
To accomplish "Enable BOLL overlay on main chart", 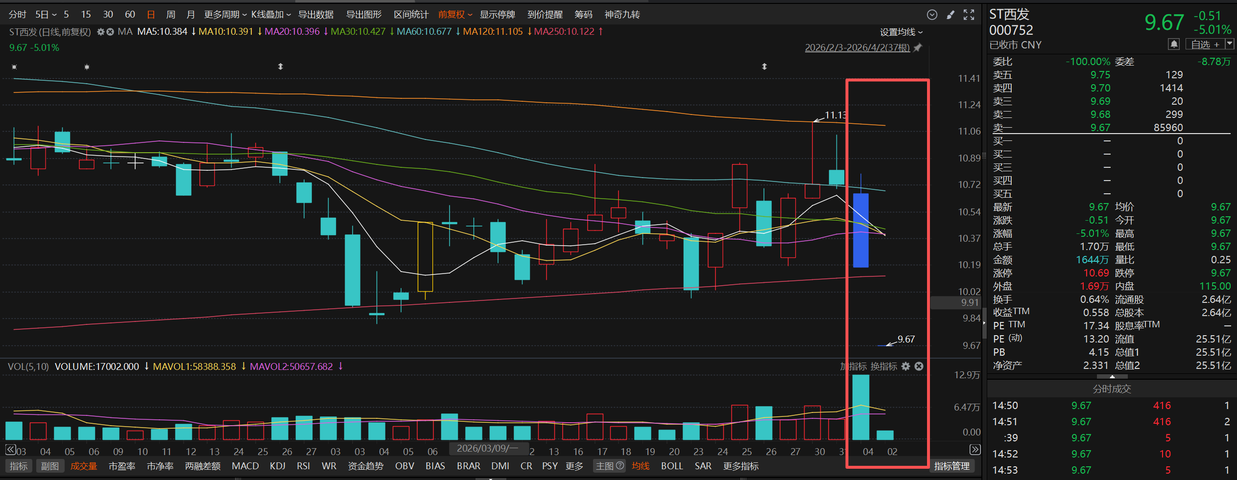I will [671, 466].
